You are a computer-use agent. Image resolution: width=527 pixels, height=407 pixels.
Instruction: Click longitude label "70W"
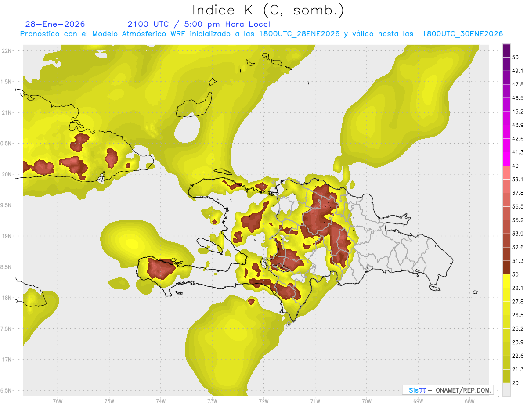tap(367, 401)
